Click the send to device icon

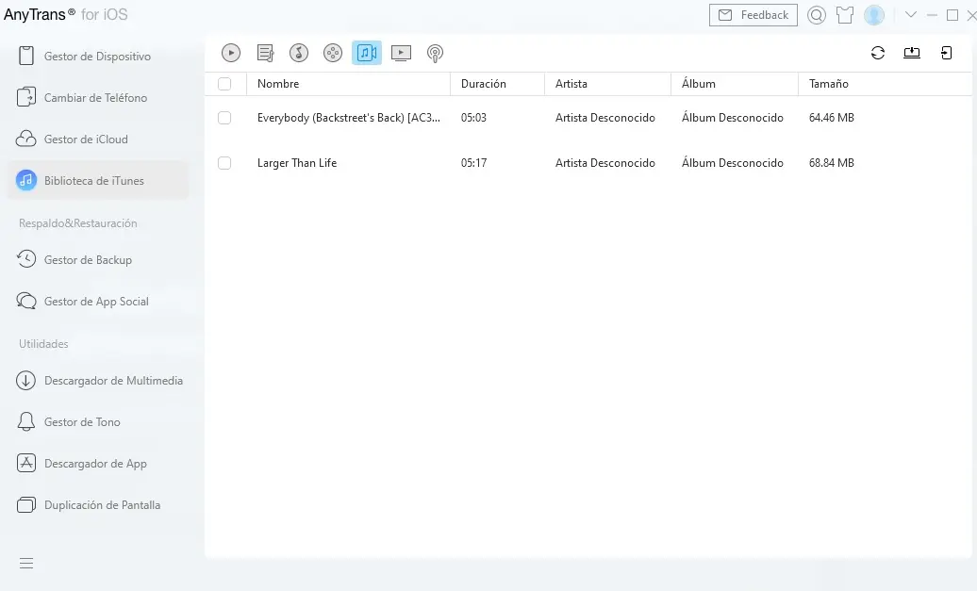pyautogui.click(x=947, y=53)
